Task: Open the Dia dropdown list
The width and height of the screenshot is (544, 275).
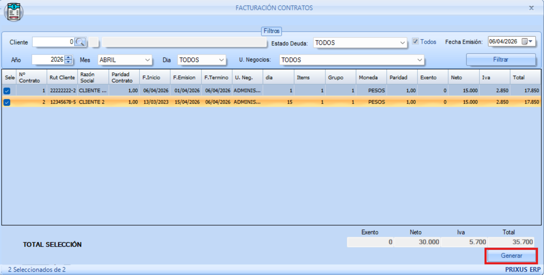Action: click(221, 60)
